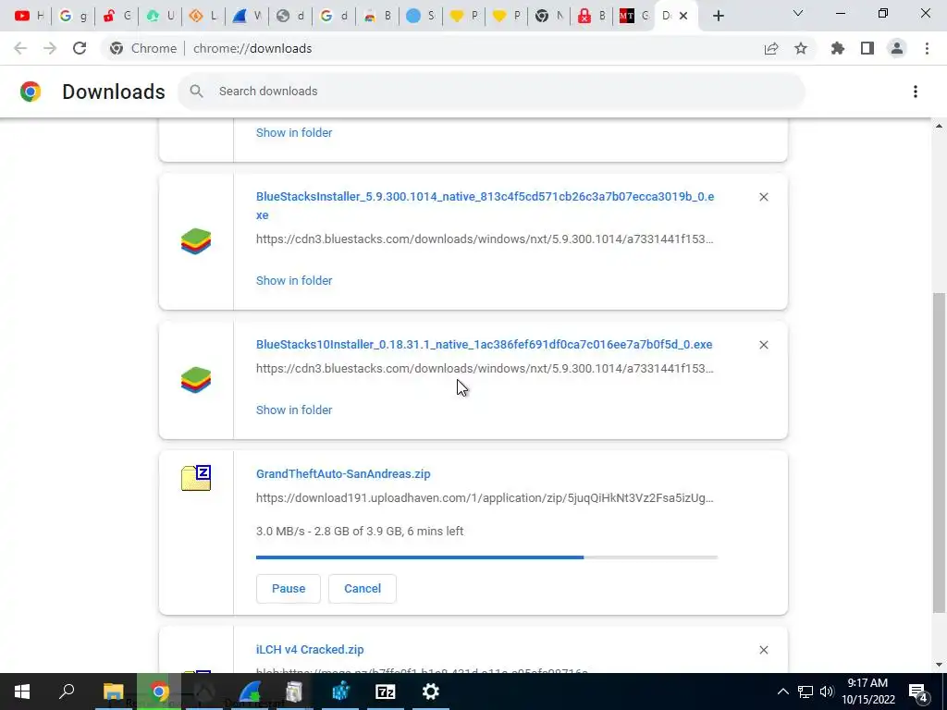
Task: Click the scrollbar down arrow
Action: pos(938,666)
